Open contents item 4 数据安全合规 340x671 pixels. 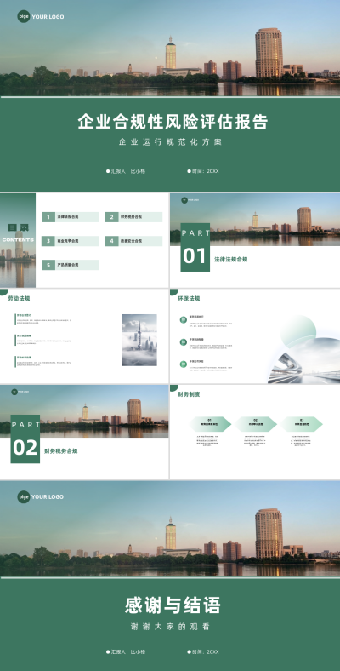[x=133, y=241]
